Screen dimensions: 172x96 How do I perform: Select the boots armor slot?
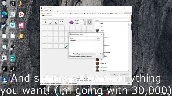pos(62,22)
